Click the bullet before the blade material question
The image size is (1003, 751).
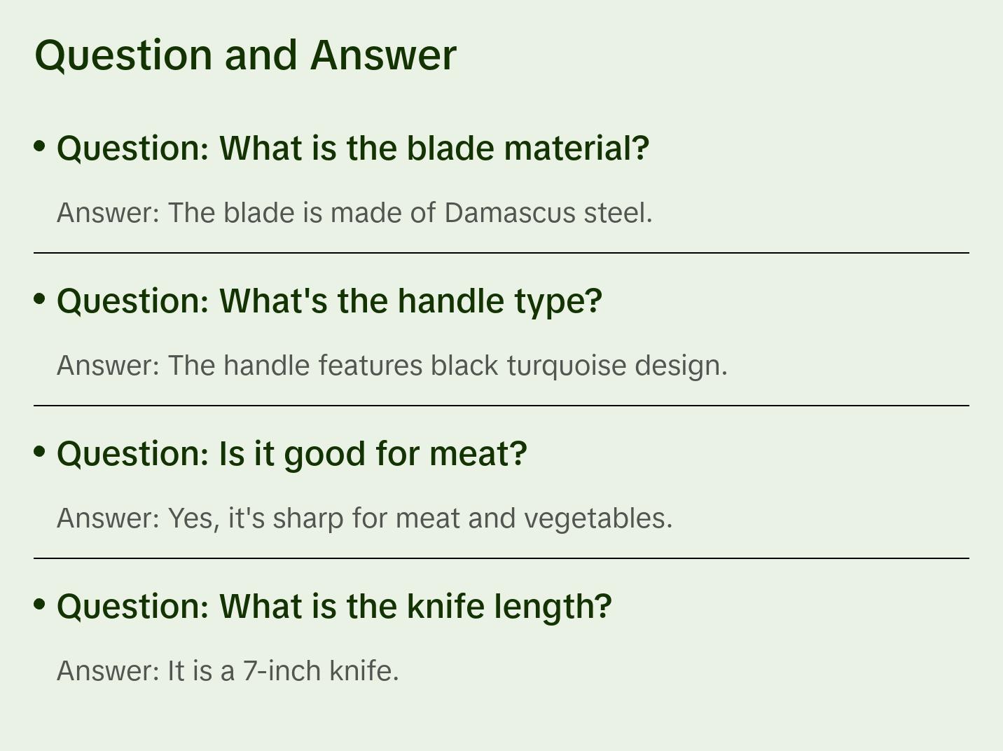pos(40,146)
